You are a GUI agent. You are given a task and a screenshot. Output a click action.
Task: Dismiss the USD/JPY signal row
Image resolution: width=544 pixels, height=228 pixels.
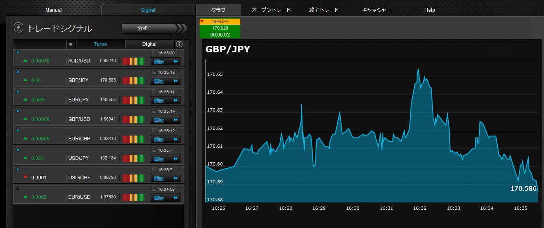(x=179, y=149)
